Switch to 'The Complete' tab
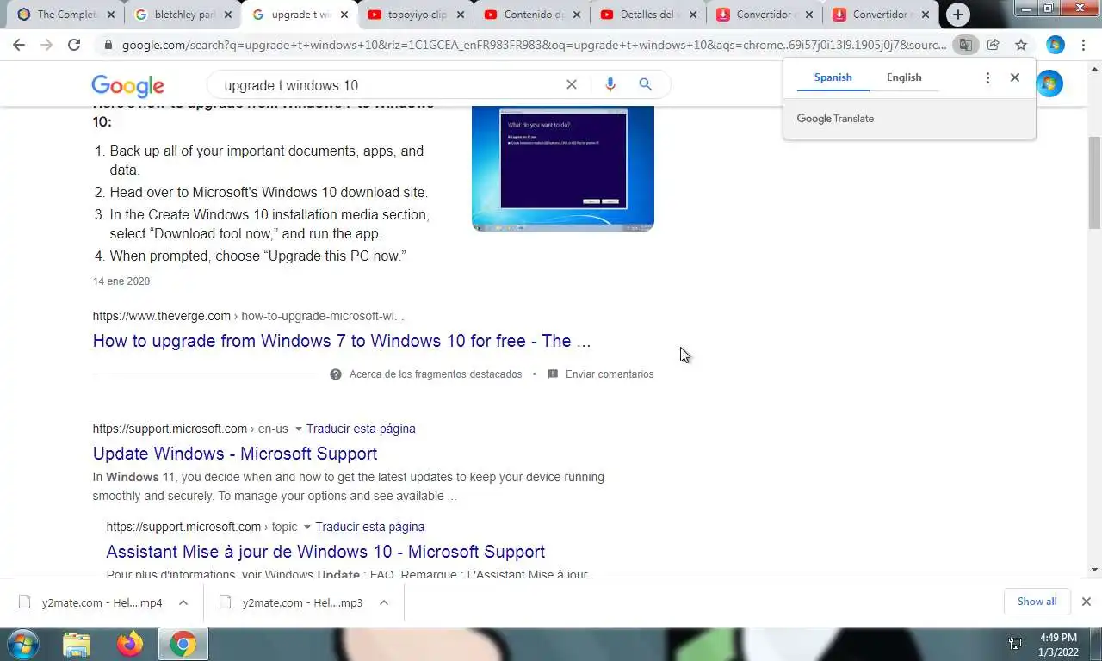 coord(65,15)
